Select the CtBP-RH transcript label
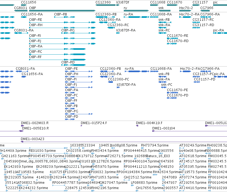Viewport: 227px width, 192px height. coord(36,25)
